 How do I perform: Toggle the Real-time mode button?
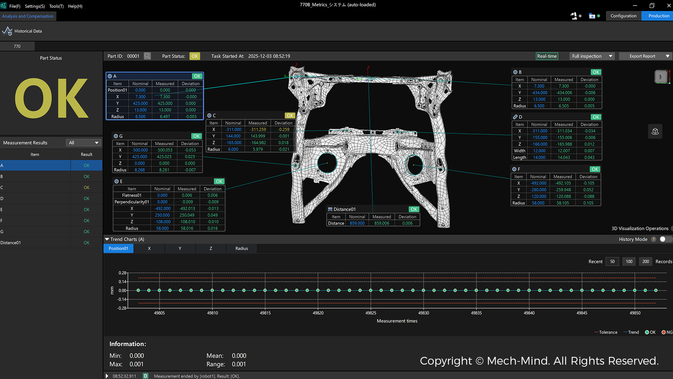pyautogui.click(x=547, y=56)
